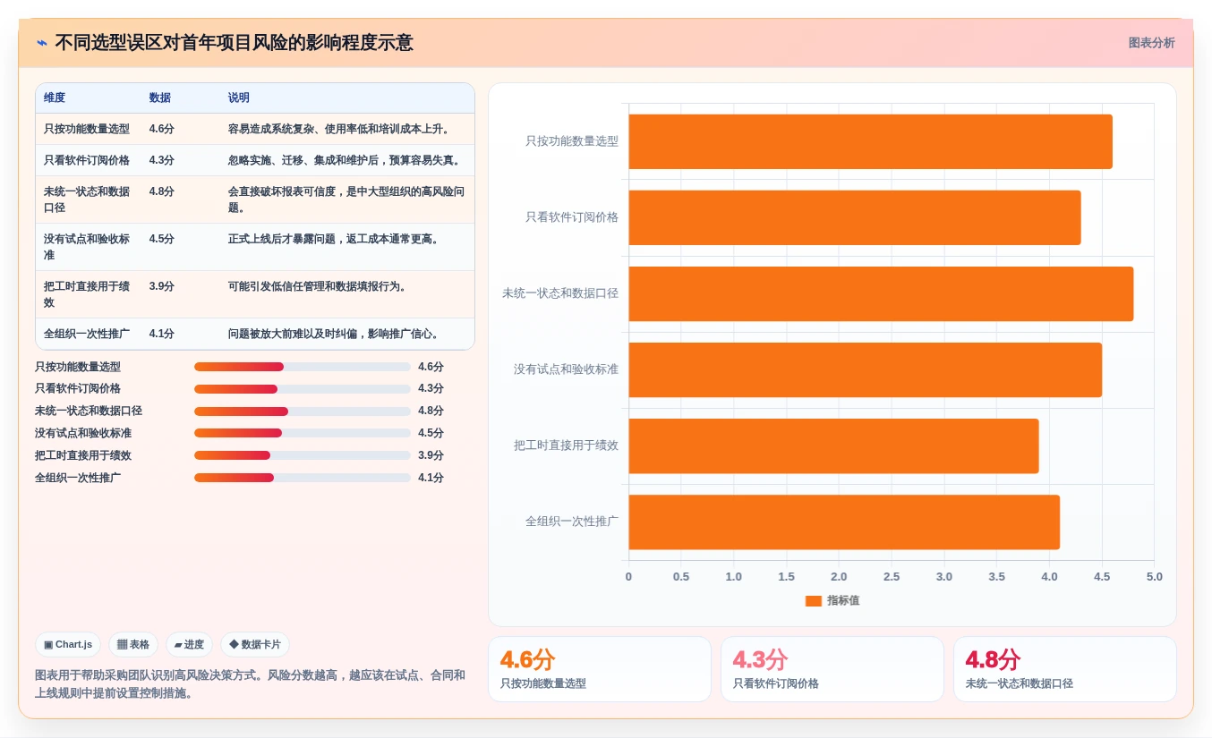Open the 4.8分 data card
Screen dimensions: 1212x738
tap(1064, 669)
